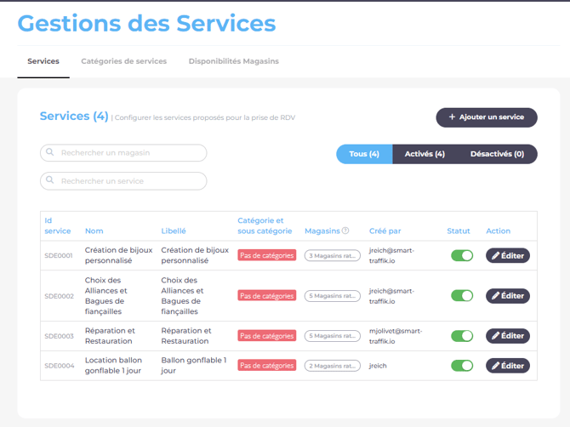Filter by Désactivés (0)

497,154
